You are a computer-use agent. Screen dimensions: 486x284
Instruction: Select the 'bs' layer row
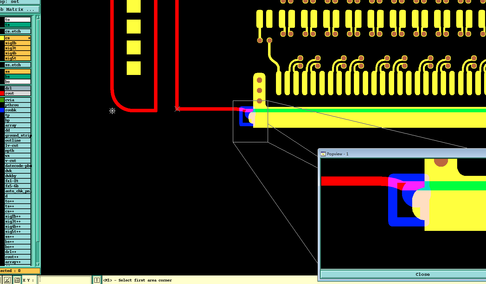click(x=18, y=77)
